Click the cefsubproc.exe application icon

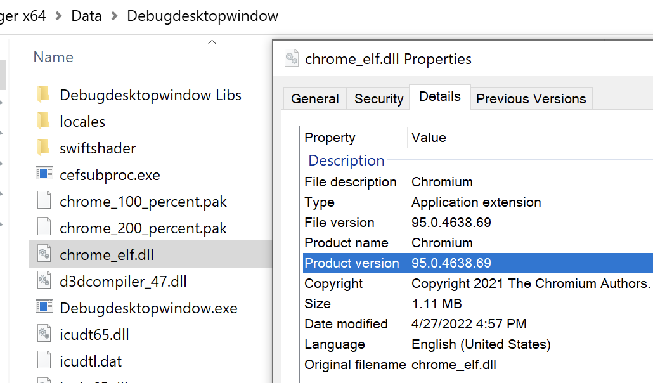tap(44, 173)
